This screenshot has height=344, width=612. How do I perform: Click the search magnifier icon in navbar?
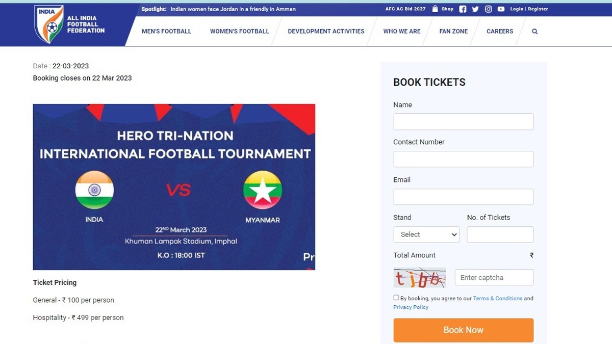(534, 31)
